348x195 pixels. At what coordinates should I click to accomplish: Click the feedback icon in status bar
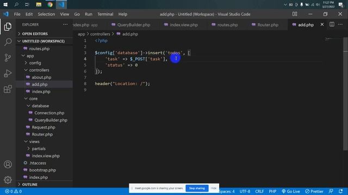(331, 191)
